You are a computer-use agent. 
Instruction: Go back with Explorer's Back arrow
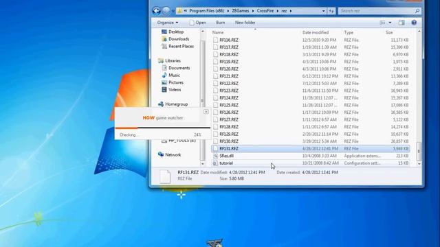156,11
